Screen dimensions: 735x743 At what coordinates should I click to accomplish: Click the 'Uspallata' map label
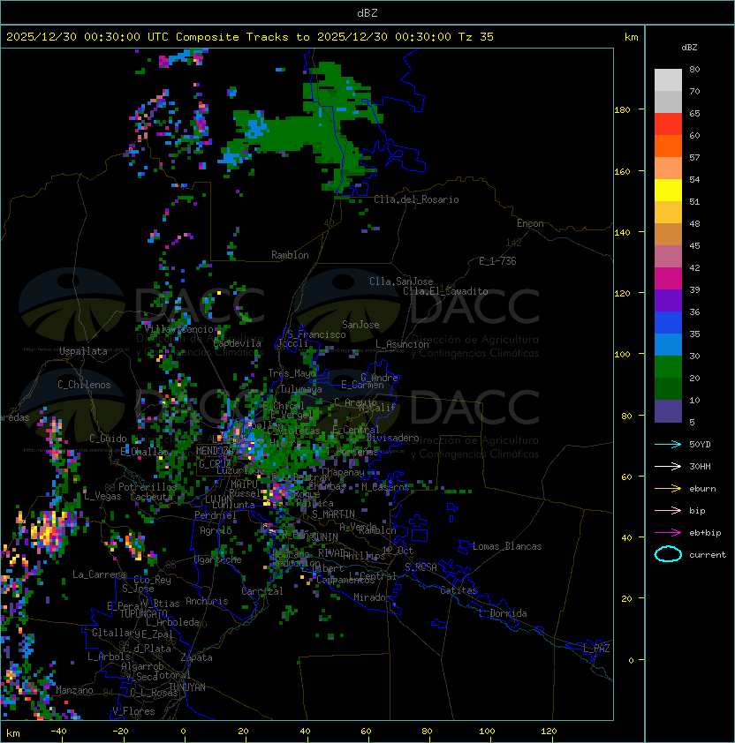click(x=84, y=351)
